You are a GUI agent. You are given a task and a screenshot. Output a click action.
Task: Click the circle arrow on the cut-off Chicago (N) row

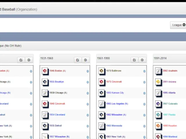[x=31, y=93]
